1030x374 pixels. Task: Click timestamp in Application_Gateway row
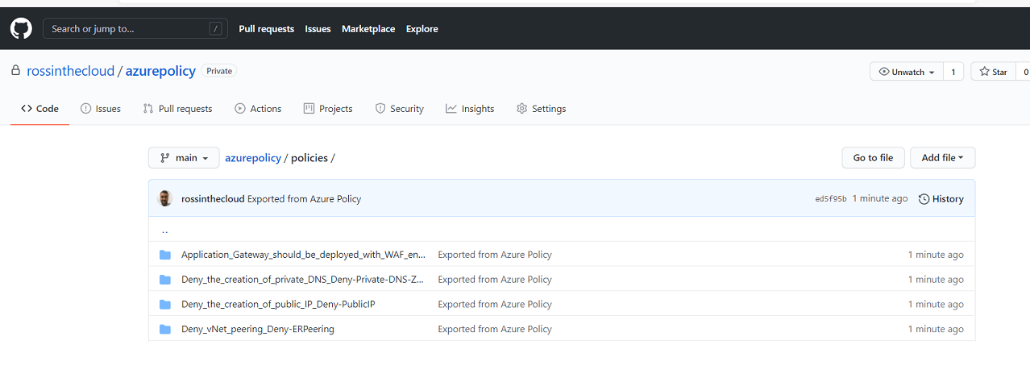coord(936,255)
